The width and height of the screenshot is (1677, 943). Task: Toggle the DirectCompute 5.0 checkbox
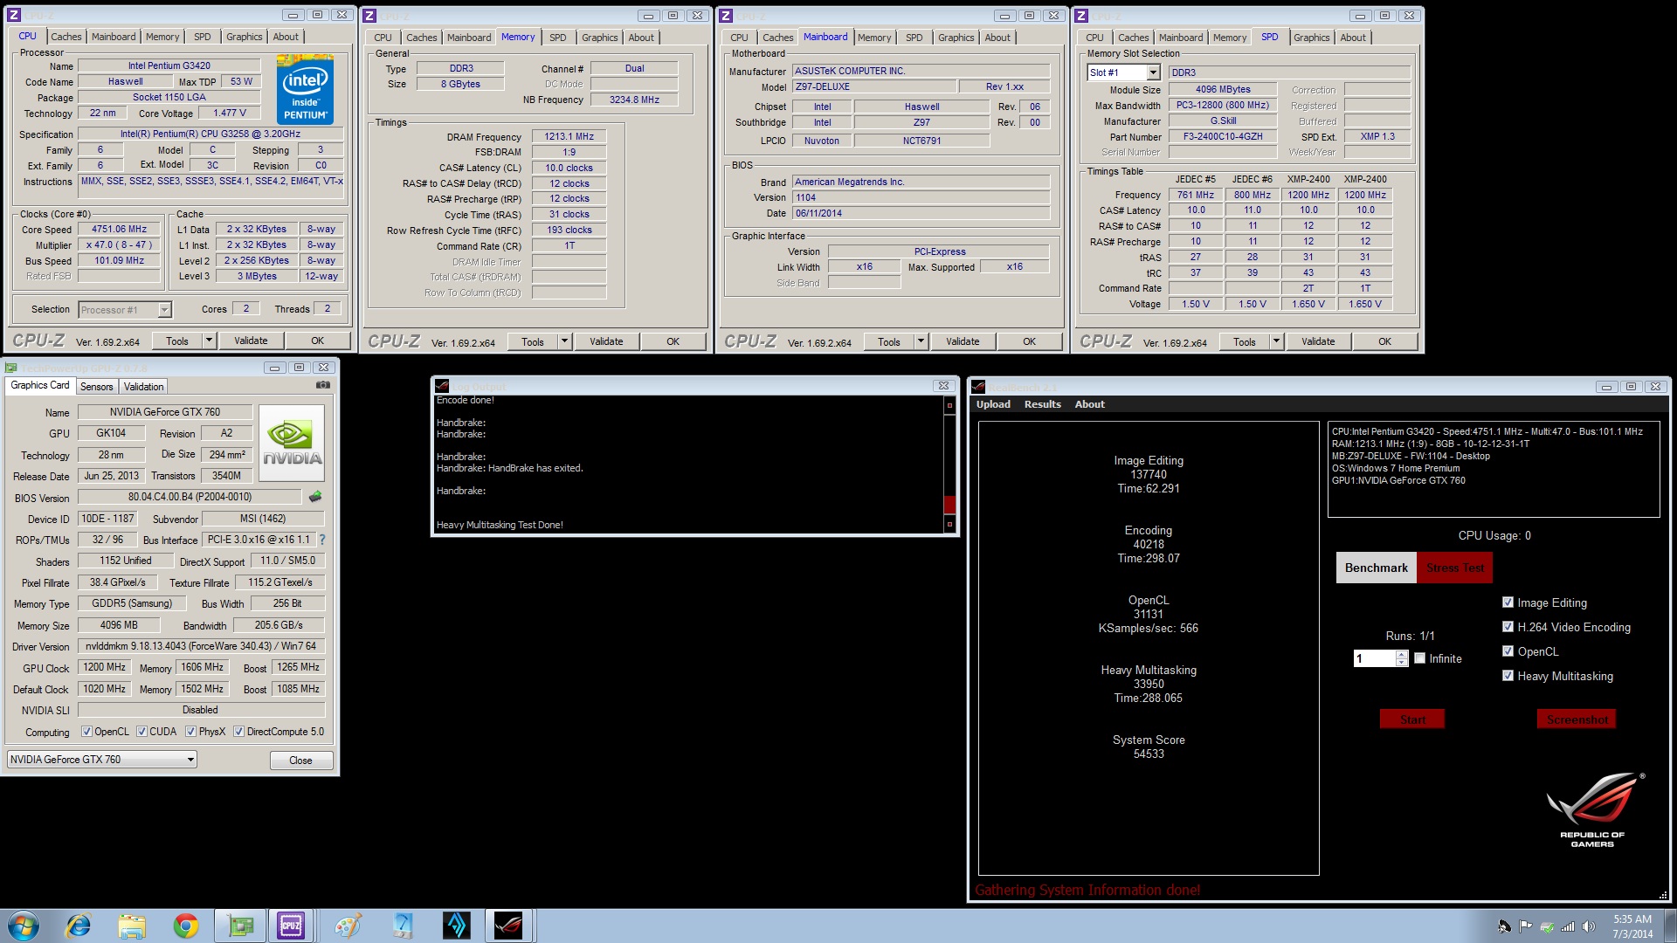coord(238,732)
